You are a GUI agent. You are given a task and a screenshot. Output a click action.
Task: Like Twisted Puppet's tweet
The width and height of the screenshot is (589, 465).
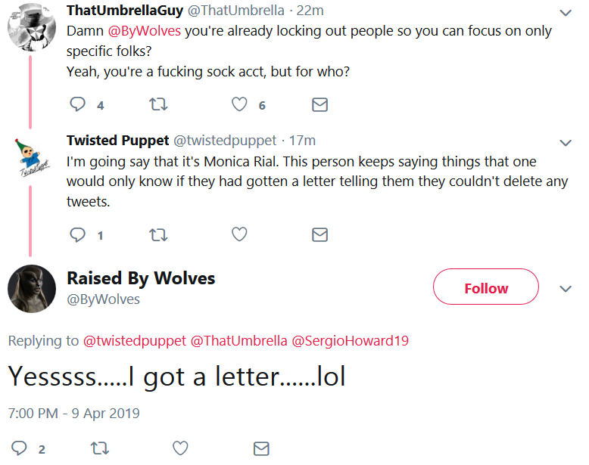pyautogui.click(x=239, y=234)
